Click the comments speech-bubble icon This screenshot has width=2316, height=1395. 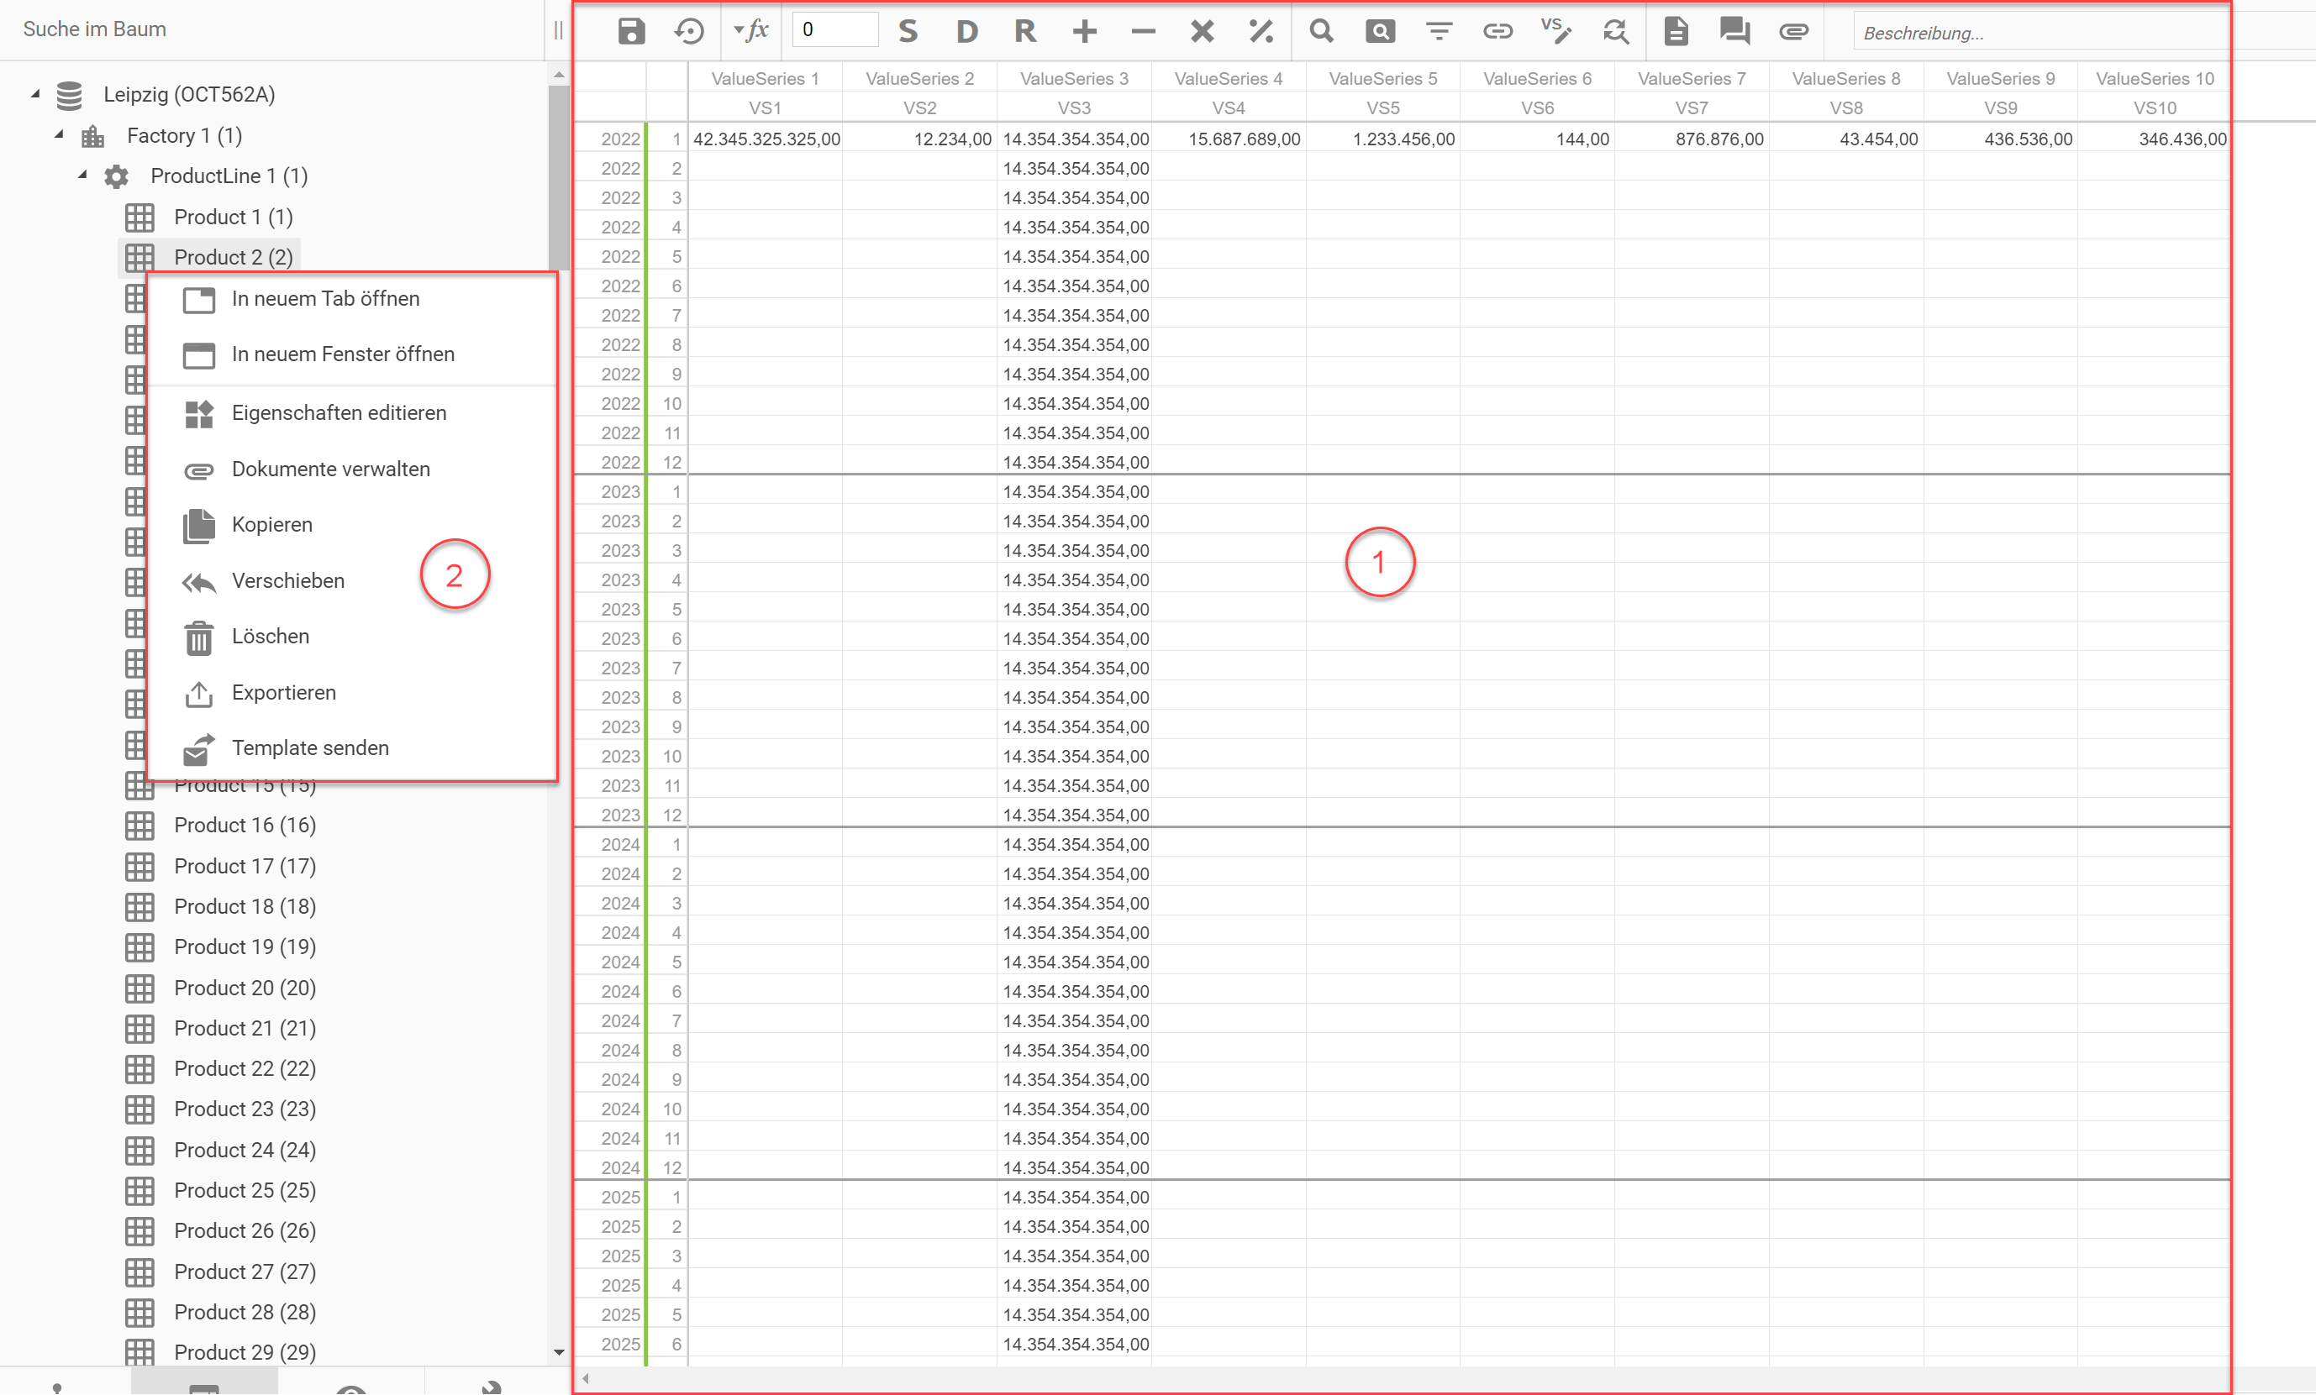click(x=1734, y=31)
